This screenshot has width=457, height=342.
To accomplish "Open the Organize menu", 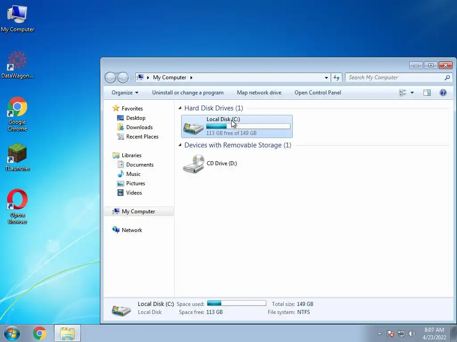I will click(125, 93).
